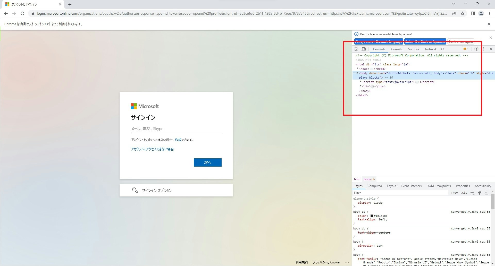This screenshot has width=495, height=266.
Task: Open the tab search chevron
Action: click(x=454, y=4)
